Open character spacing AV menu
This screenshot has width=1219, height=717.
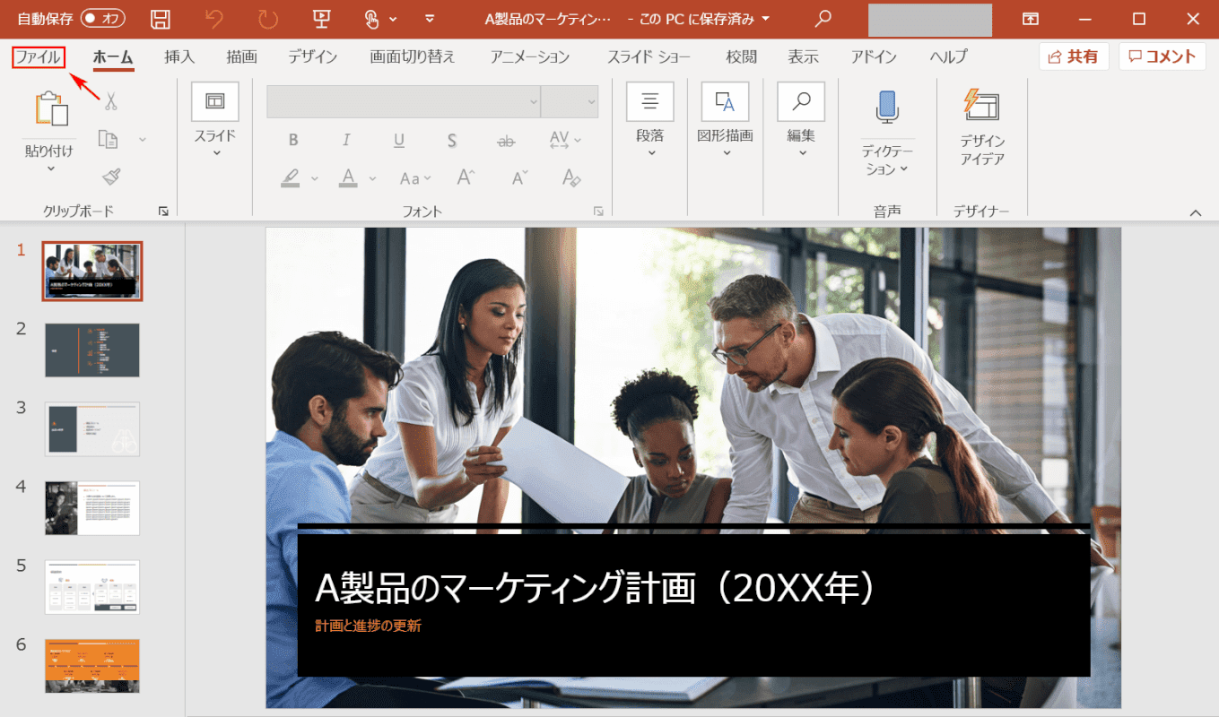click(565, 140)
